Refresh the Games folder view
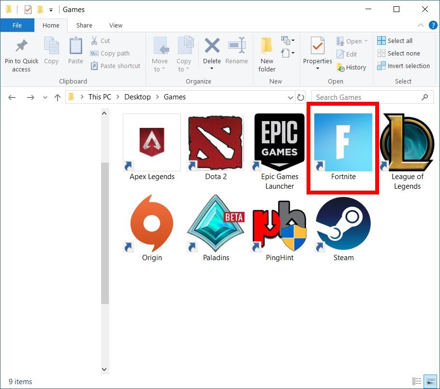Screen dimensions: 440x389 (x=301, y=97)
